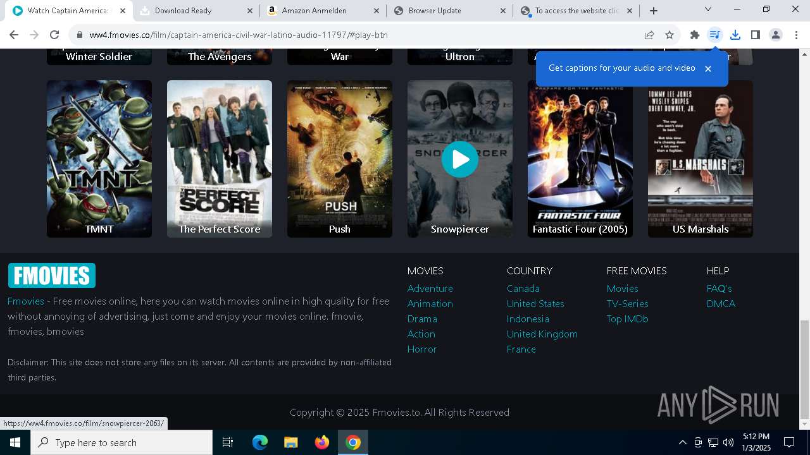This screenshot has height=455, width=810.
Task: Open the United States country link
Action: [535, 303]
